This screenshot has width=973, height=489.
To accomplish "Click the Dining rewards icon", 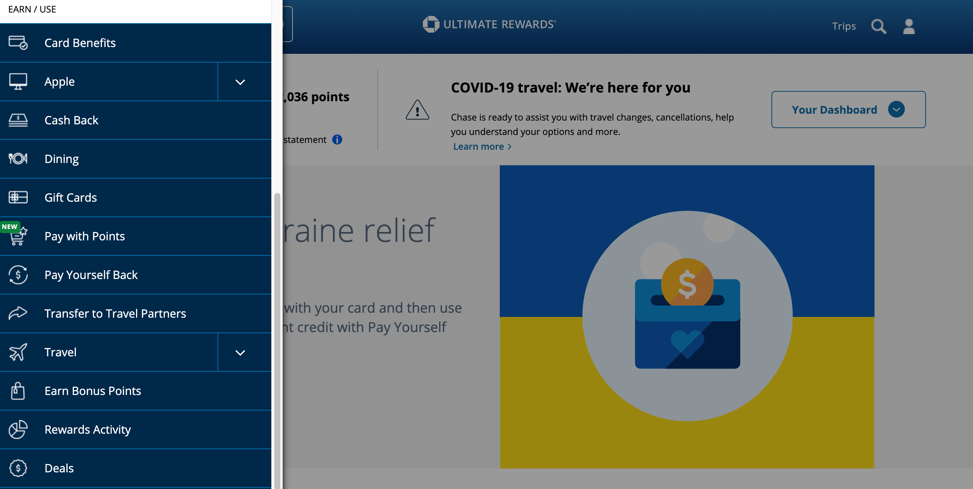I will click(17, 158).
